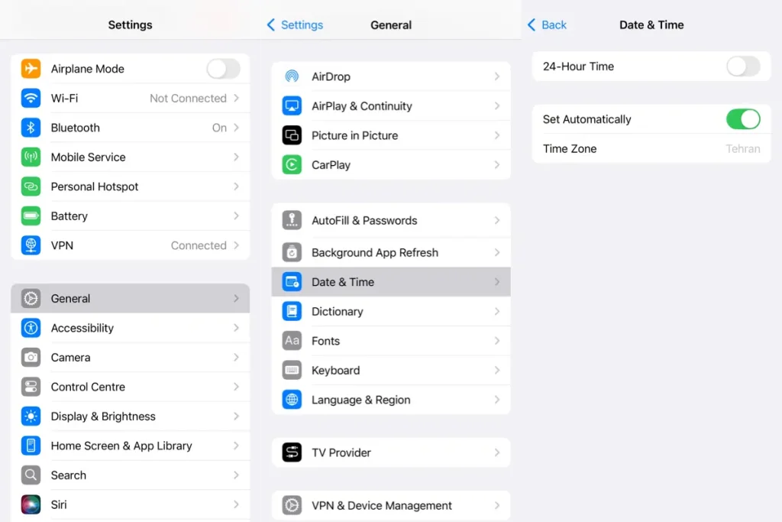The width and height of the screenshot is (782, 522).
Task: Tap the Control Centre icon
Action: [31, 386]
